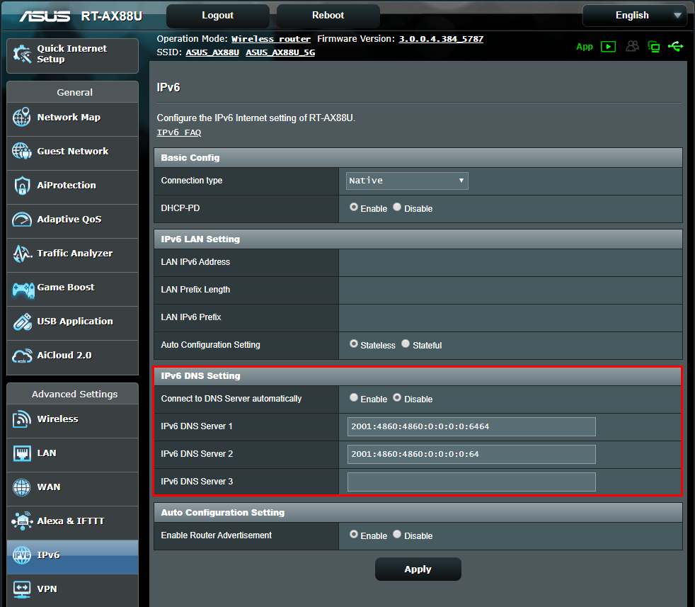Enable DHCP-PD radio option
Viewport: 695px width, 607px height.
point(354,208)
